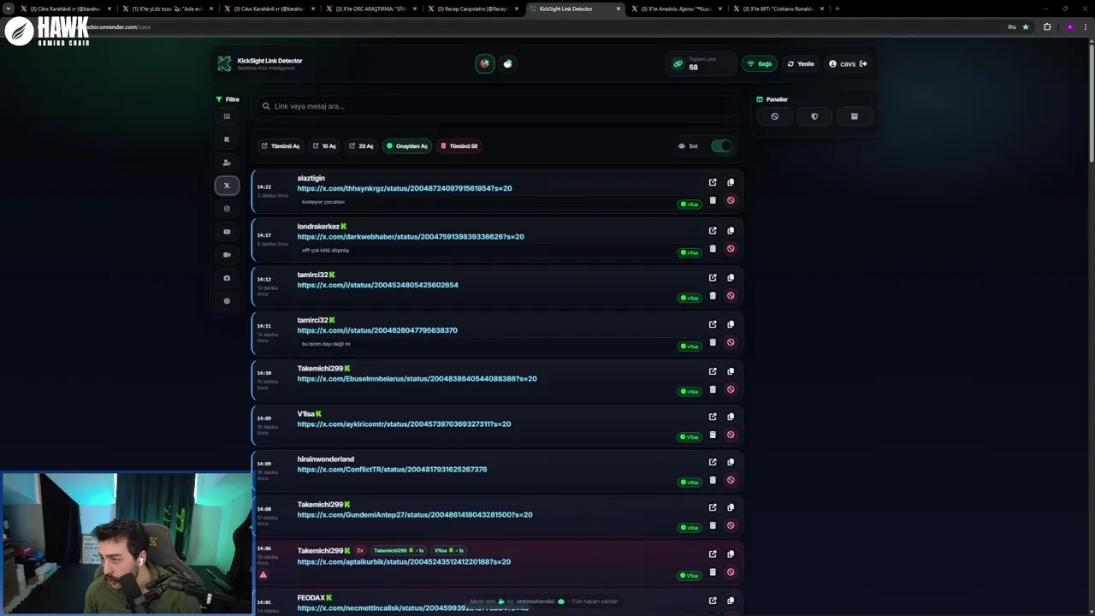Switch to the Recep Canpolat browser tab
Image resolution: width=1095 pixels, height=616 pixels.
point(472,9)
